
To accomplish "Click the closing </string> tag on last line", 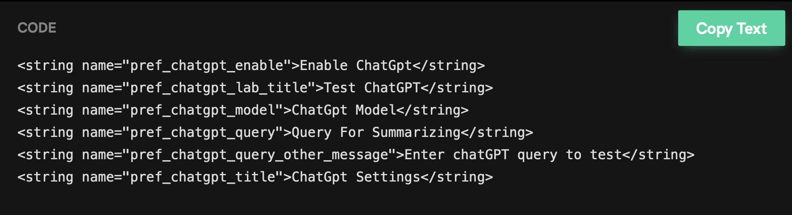I will [457, 177].
